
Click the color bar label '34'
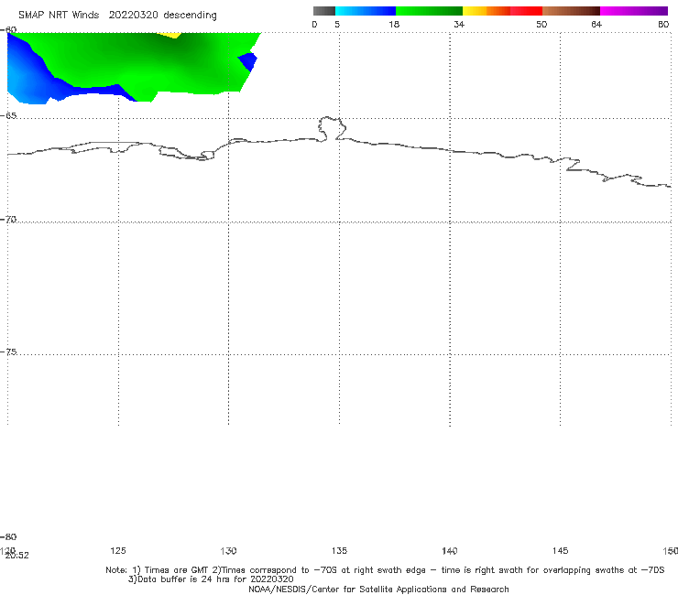(459, 24)
